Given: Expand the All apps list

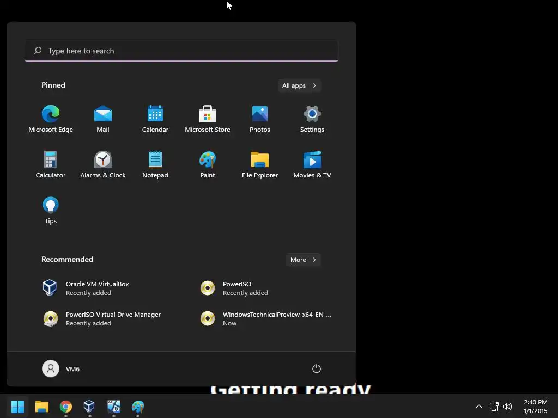Looking at the screenshot, I should click(x=299, y=85).
